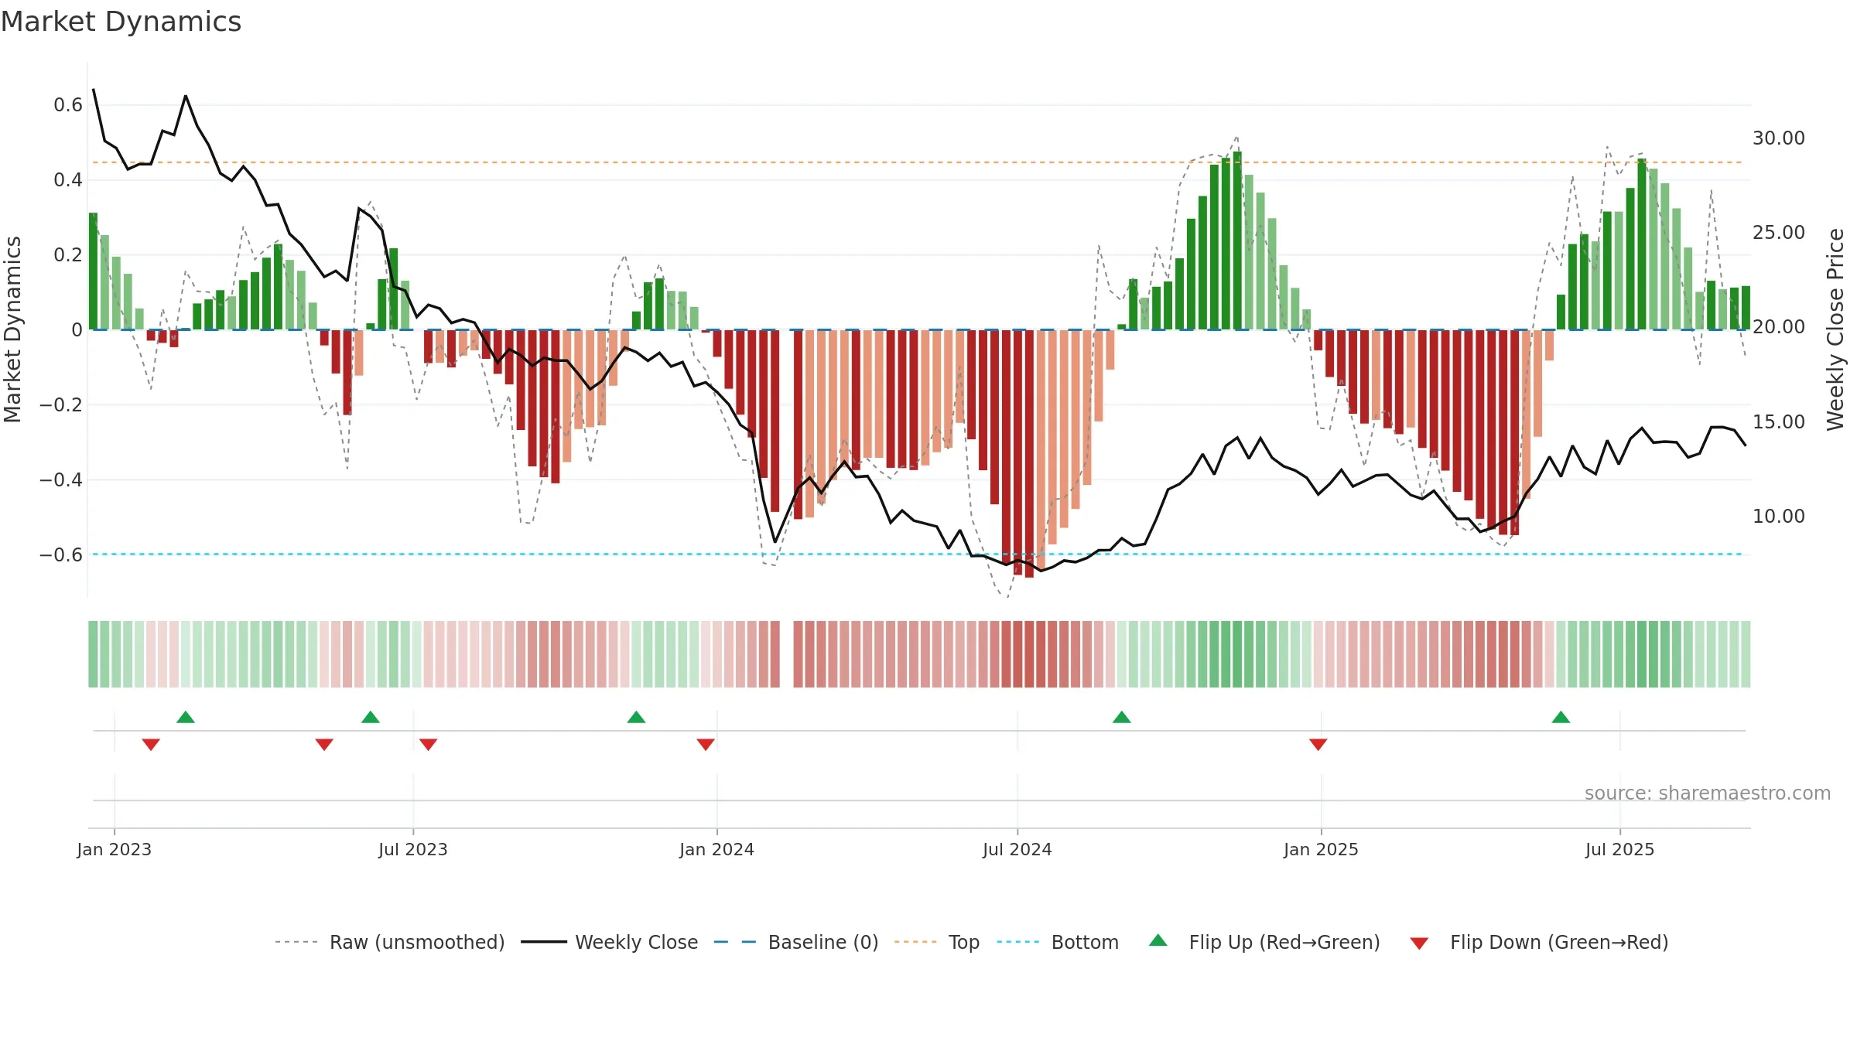Click the red flip-down triangle just before Jan 2024
This screenshot has width=1857, height=1044.
[706, 744]
